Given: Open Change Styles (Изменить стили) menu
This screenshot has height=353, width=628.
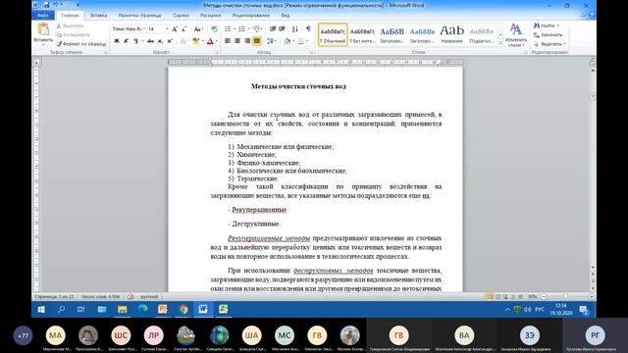Looking at the screenshot, I should 515,35.
